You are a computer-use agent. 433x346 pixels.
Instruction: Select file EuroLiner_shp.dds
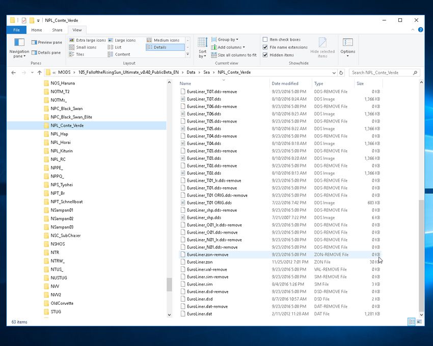click(x=204, y=218)
